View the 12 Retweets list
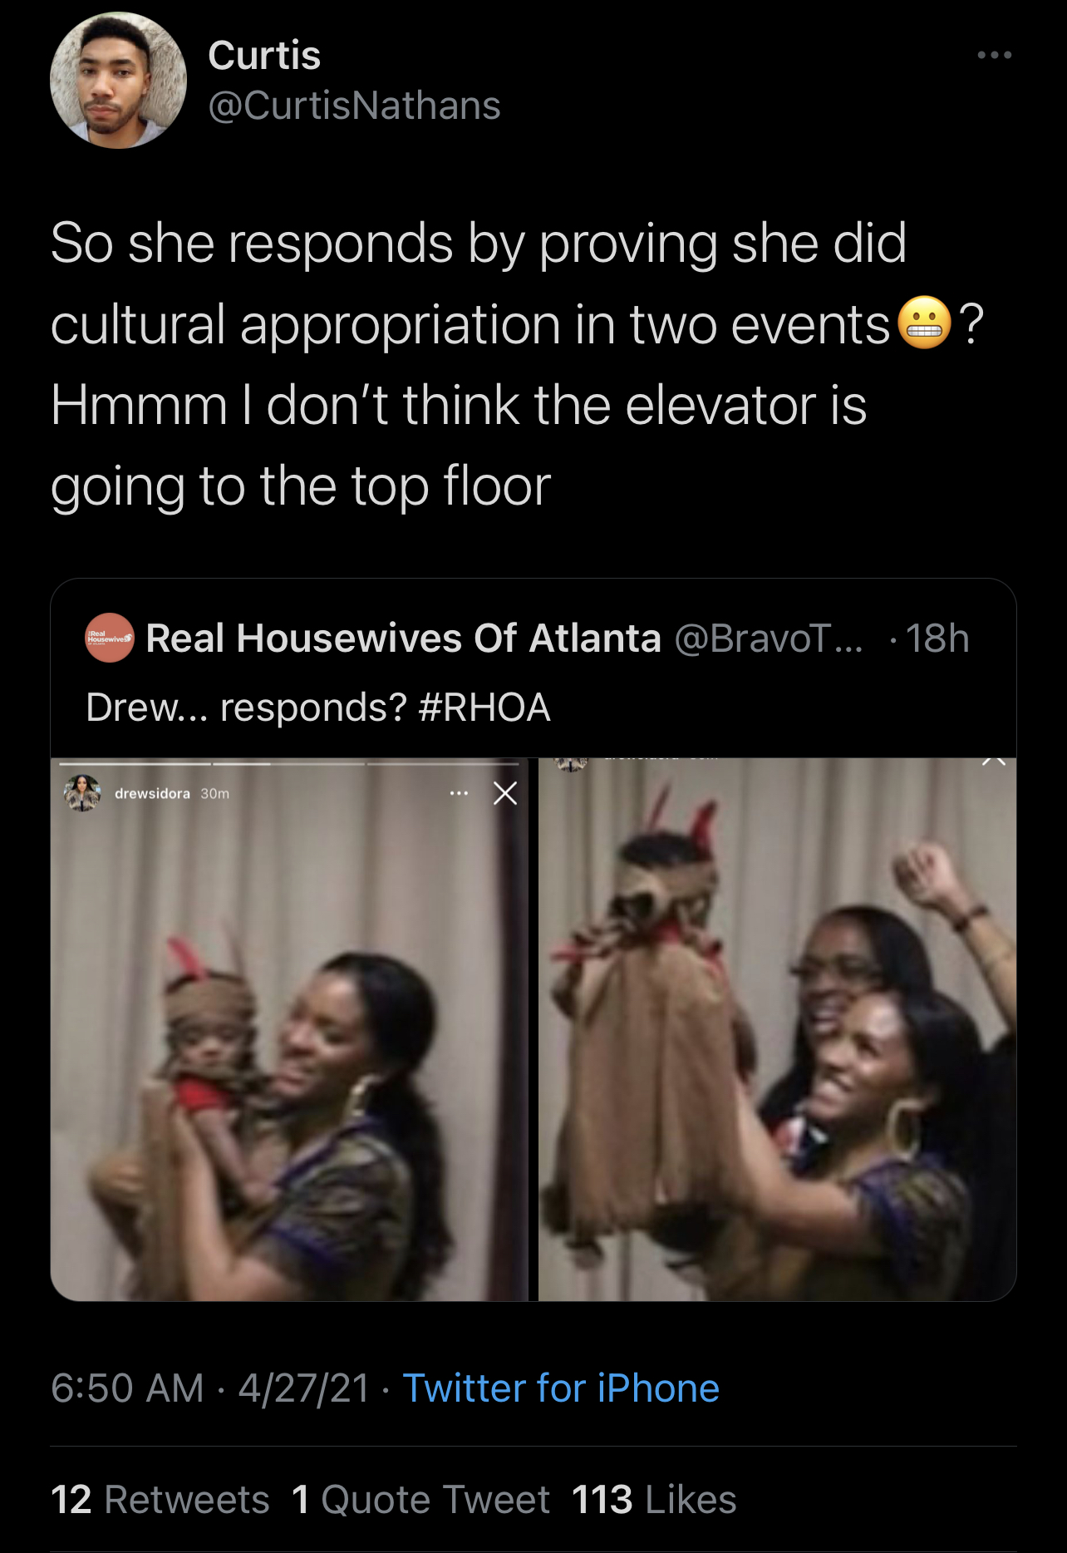Image resolution: width=1067 pixels, height=1553 pixels. [x=160, y=1499]
